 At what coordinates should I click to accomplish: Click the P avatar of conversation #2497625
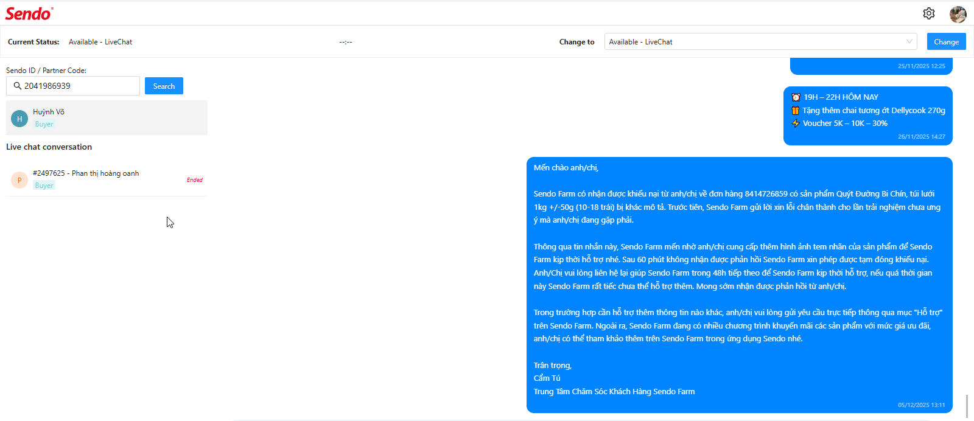19,180
